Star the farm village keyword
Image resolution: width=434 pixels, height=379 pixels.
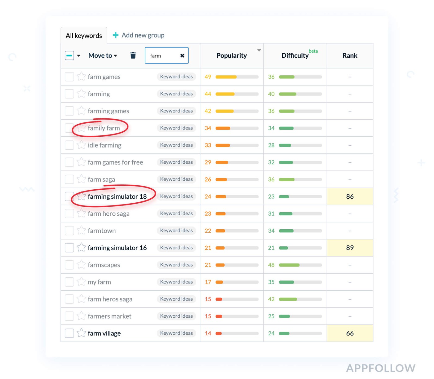click(81, 333)
